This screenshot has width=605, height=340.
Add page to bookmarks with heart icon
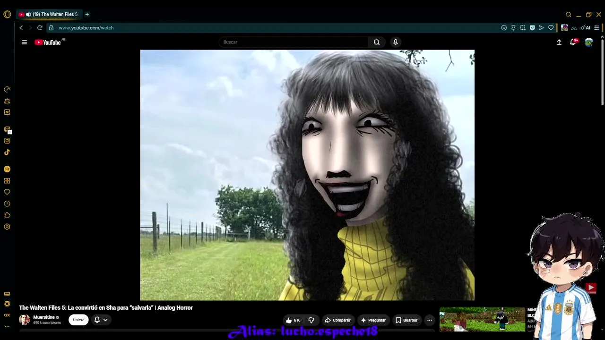pos(551,28)
